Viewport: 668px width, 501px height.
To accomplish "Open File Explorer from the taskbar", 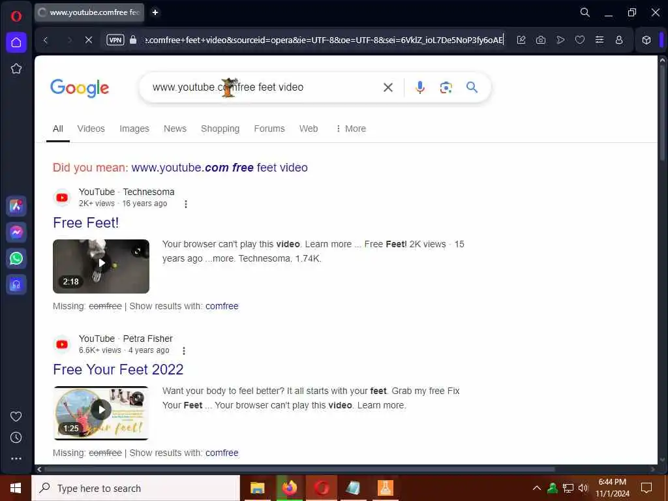I will tap(257, 488).
